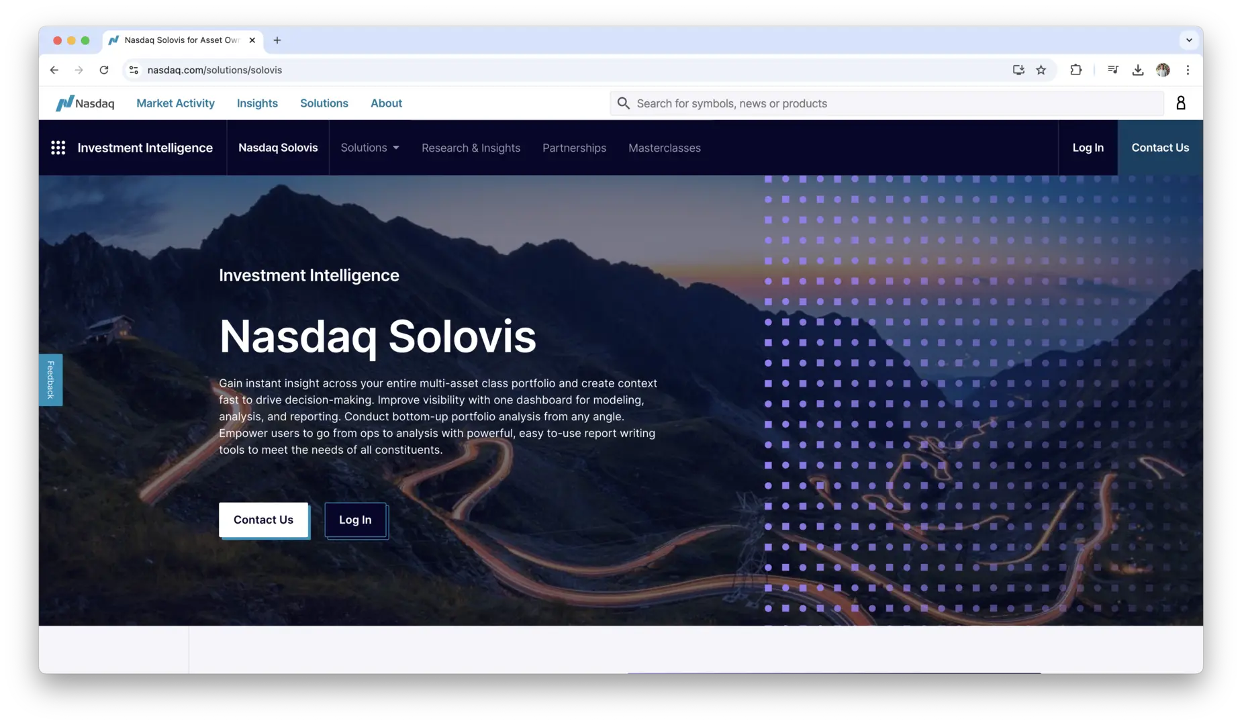Click the install site icon in address bar

pyautogui.click(x=1018, y=70)
